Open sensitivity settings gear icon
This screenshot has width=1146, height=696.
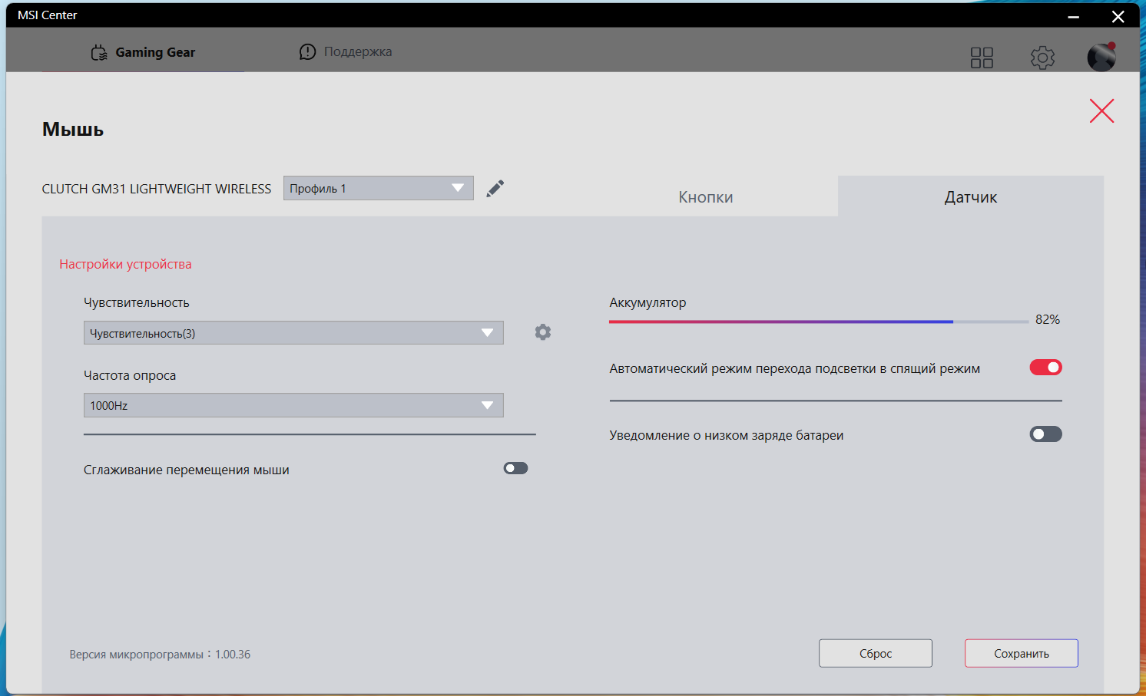pos(543,332)
